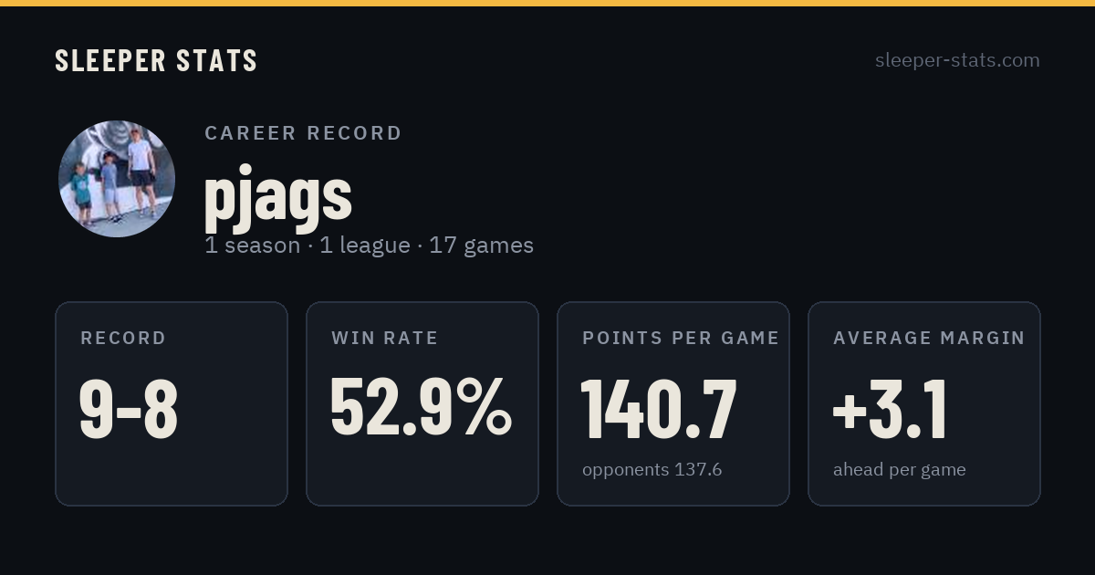
Task: Click the 140.7 points value
Action: tap(659, 408)
